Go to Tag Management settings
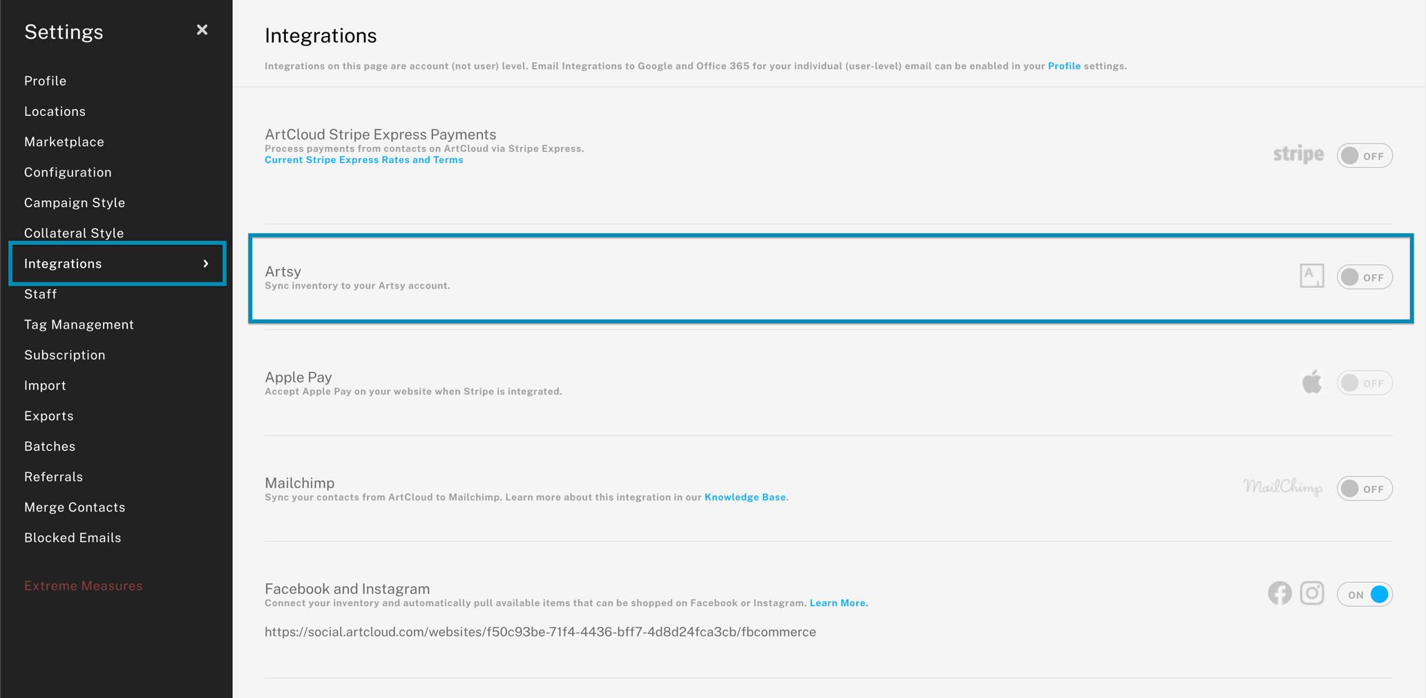This screenshot has height=698, width=1426. click(x=79, y=324)
